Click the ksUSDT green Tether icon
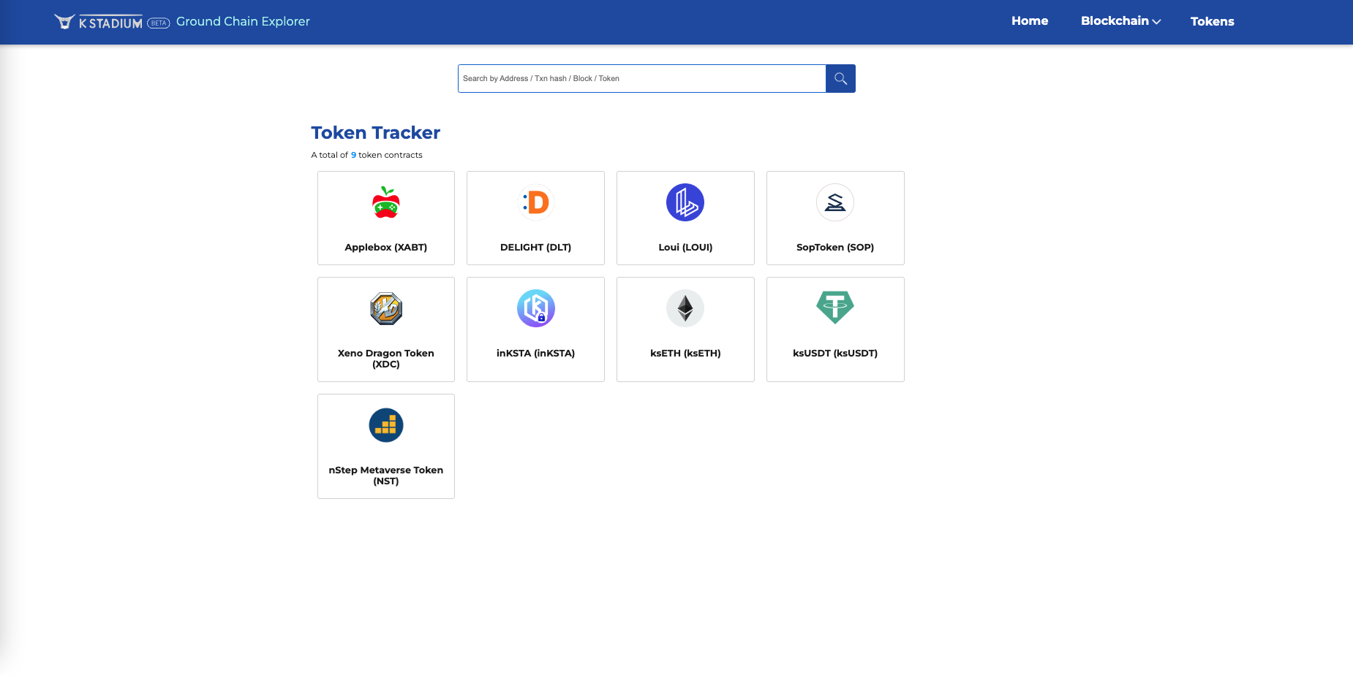Viewport: 1353px width, 675px height. tap(835, 307)
